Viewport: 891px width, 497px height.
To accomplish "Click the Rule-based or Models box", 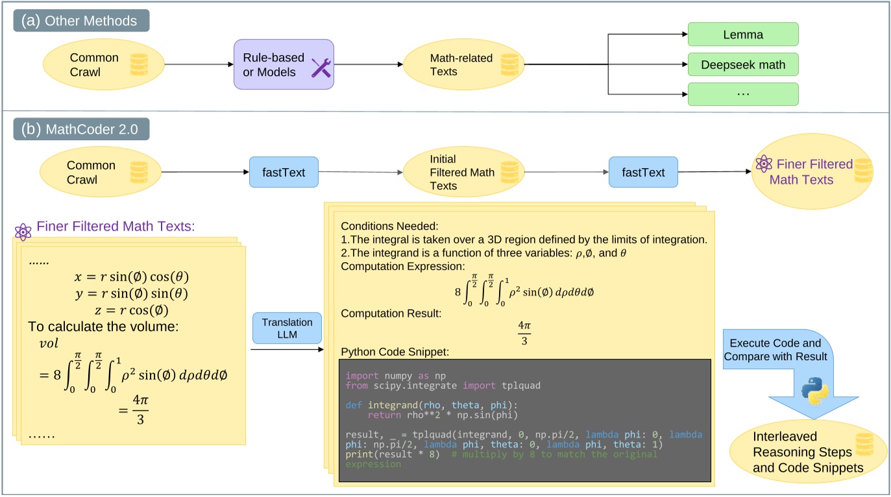I will pos(284,64).
